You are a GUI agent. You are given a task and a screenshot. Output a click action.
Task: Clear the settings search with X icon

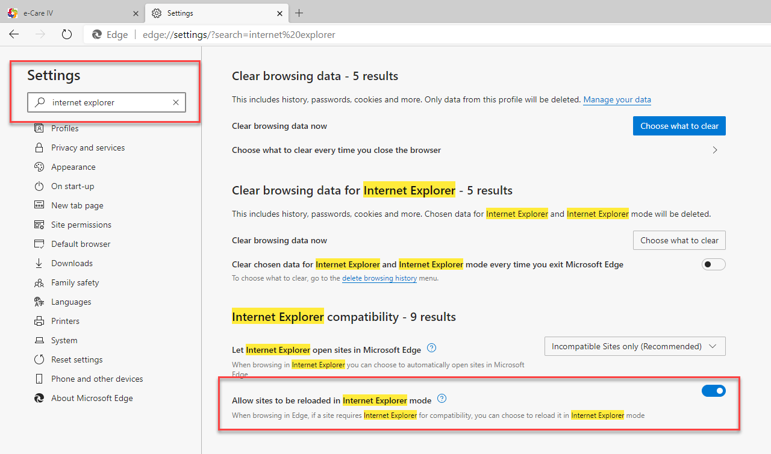(x=176, y=102)
